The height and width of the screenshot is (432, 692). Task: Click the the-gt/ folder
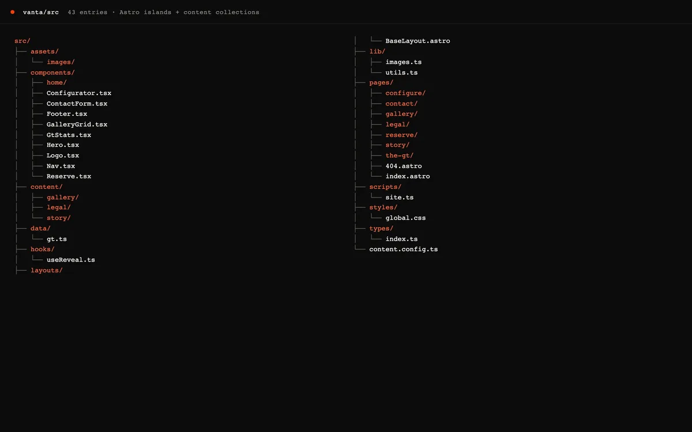click(400, 156)
